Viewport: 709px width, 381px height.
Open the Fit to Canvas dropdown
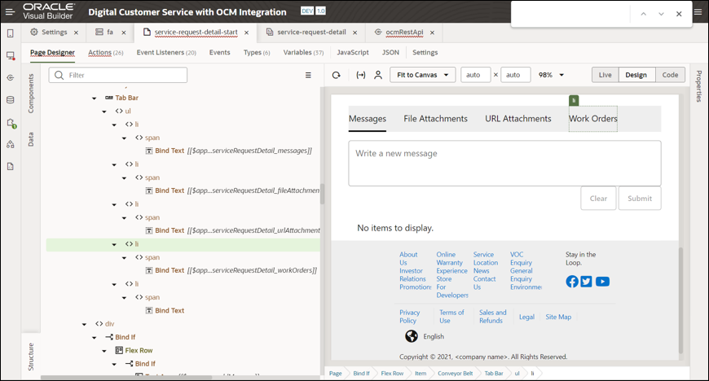(x=422, y=75)
